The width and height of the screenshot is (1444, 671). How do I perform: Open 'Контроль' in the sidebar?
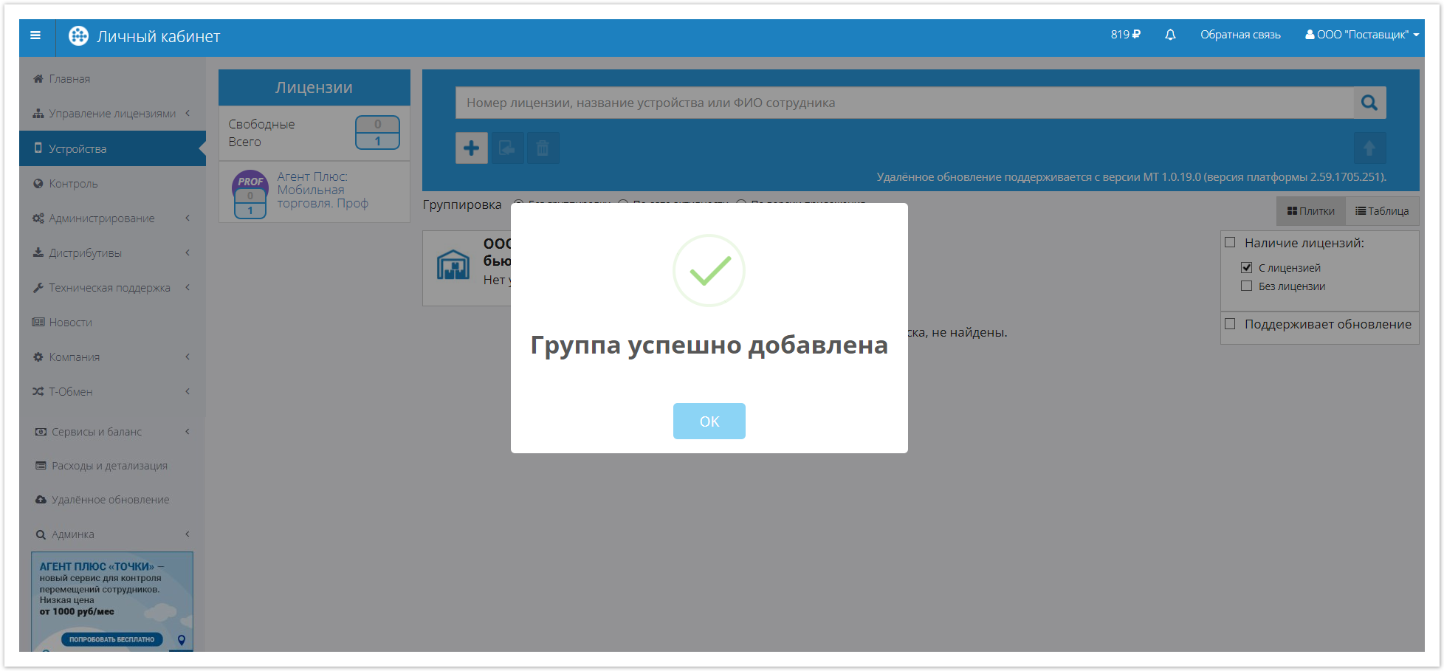click(73, 184)
